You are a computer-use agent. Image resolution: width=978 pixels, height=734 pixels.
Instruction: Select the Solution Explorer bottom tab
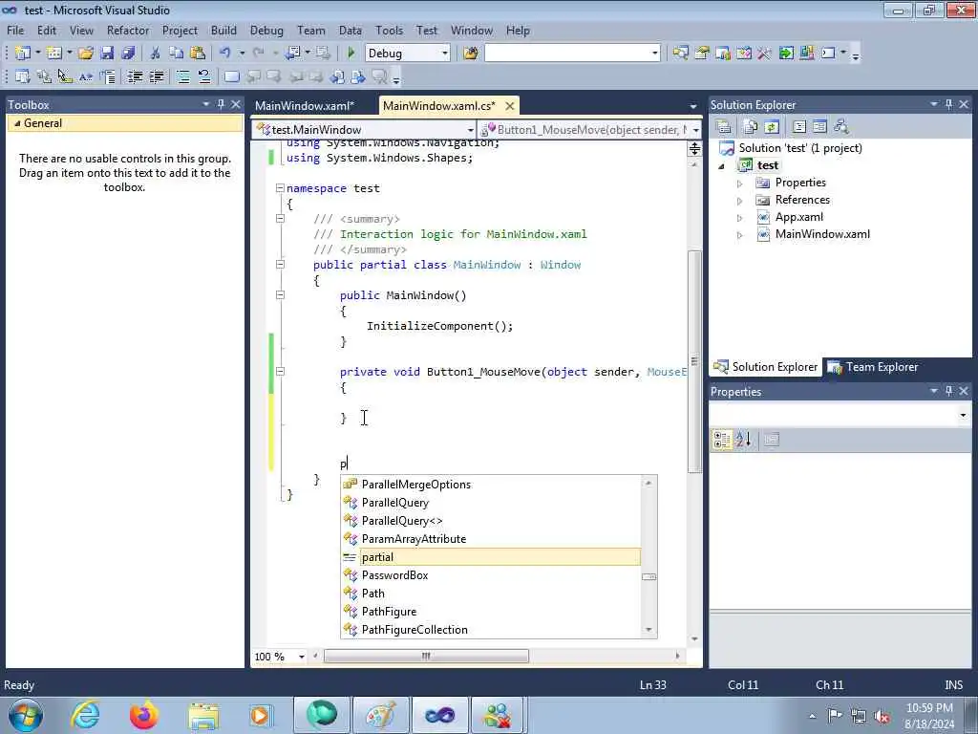click(766, 367)
